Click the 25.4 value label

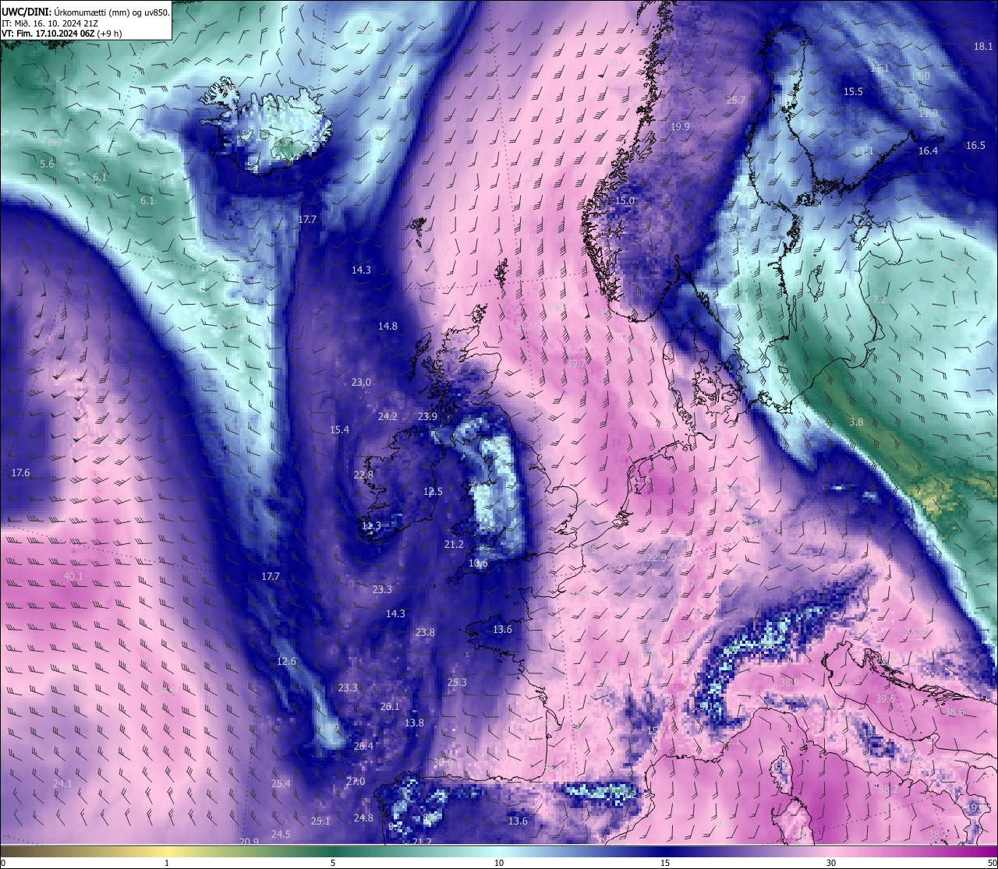281,784
